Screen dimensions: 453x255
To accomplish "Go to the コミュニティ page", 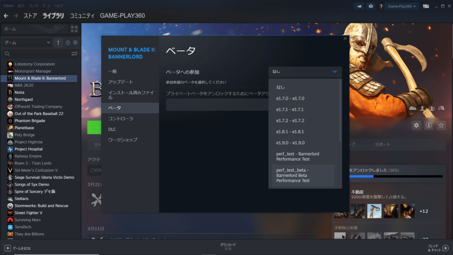I will coord(82,16).
